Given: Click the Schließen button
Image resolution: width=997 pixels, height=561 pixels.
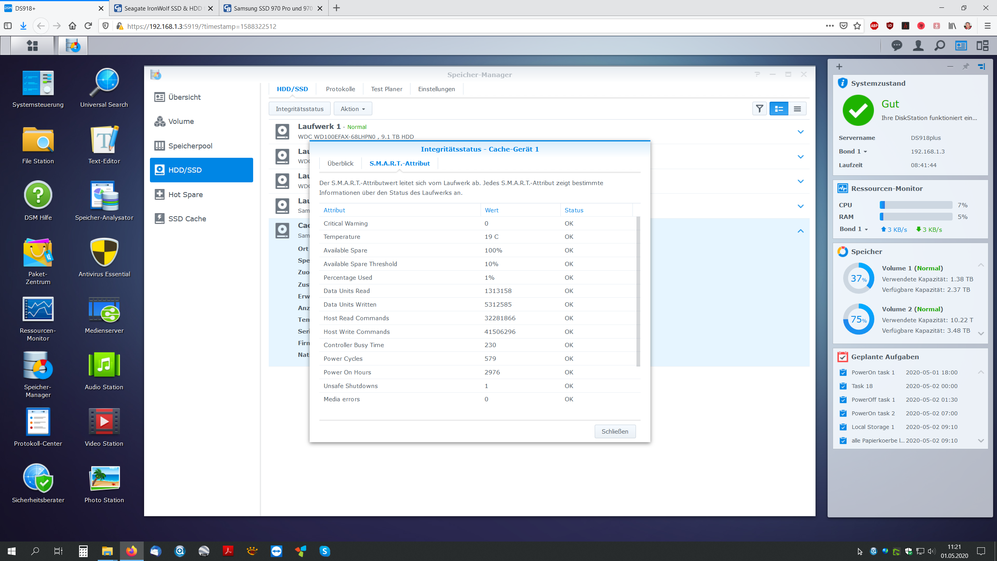Looking at the screenshot, I should [615, 431].
